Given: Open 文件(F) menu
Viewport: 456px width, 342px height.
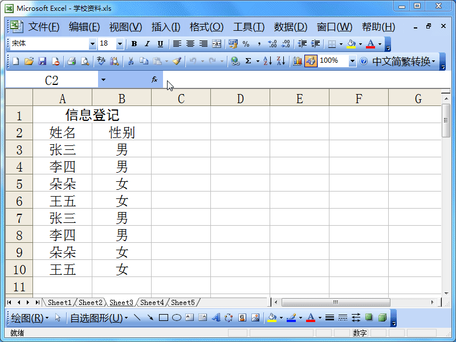Looking at the screenshot, I should coord(44,27).
